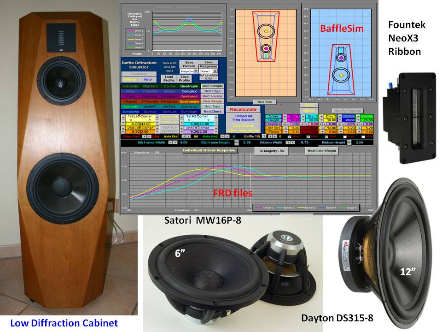Screen dimensions: 442x332
Task: Click the Next Source button
Action: tap(212, 96)
